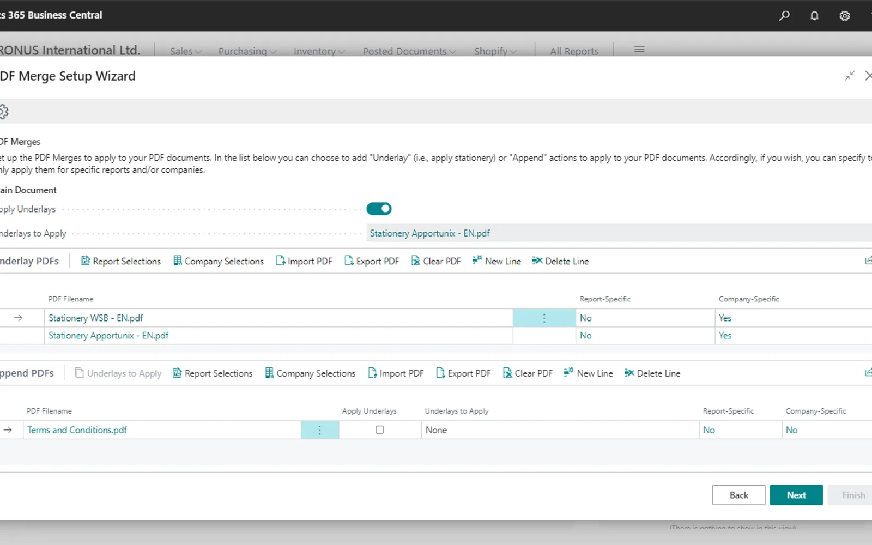
Task: Open the search magnifier icon
Action: click(x=784, y=15)
